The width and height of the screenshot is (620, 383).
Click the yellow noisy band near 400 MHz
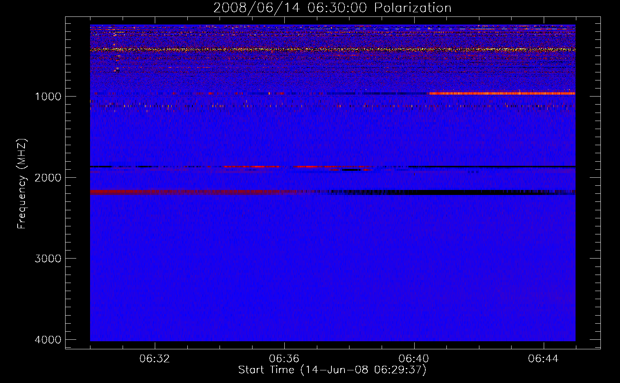coord(333,49)
